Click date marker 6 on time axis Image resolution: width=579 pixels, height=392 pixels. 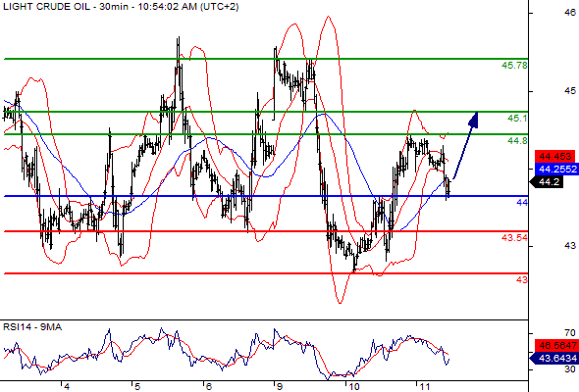coord(209,386)
